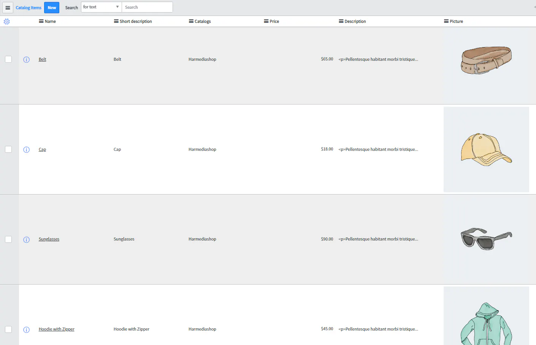Open the list hamburger menu icon

click(x=8, y=8)
